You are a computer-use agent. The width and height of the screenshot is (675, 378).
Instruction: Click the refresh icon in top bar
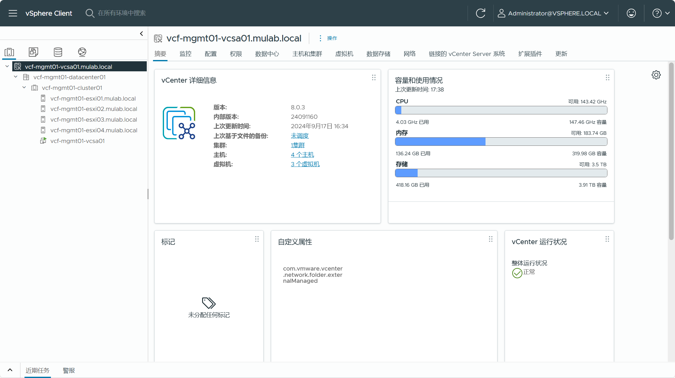(x=480, y=13)
